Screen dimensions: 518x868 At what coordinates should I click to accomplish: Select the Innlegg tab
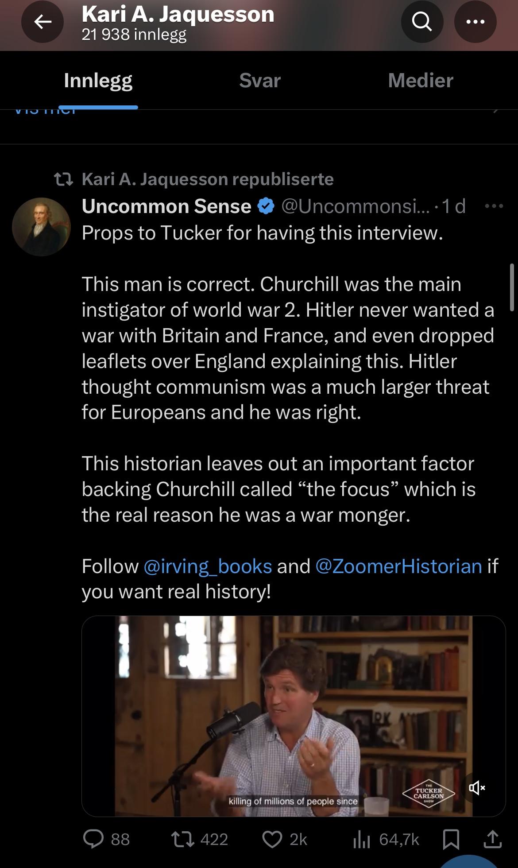point(98,81)
